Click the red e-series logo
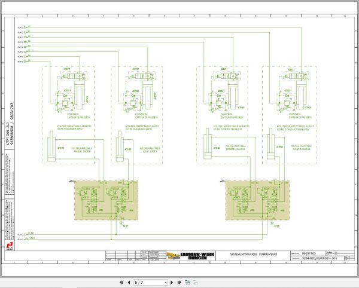The height and width of the screenshot is (288, 359). tap(10, 246)
